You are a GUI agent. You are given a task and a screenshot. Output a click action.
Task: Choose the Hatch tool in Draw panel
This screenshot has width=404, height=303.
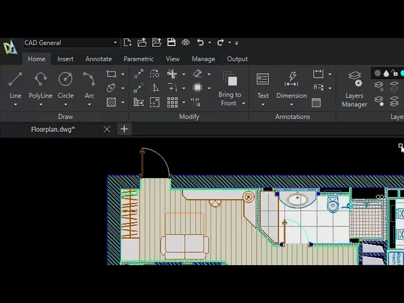click(111, 102)
